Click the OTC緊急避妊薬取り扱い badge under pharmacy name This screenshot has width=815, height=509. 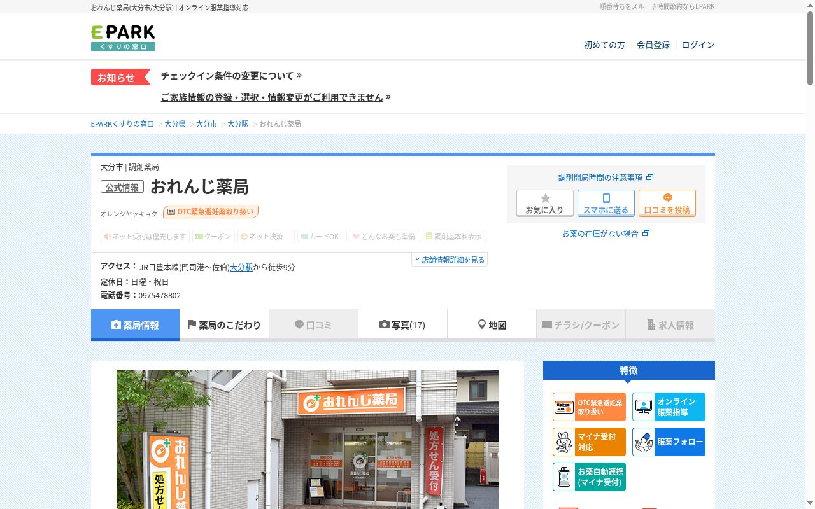(x=211, y=212)
